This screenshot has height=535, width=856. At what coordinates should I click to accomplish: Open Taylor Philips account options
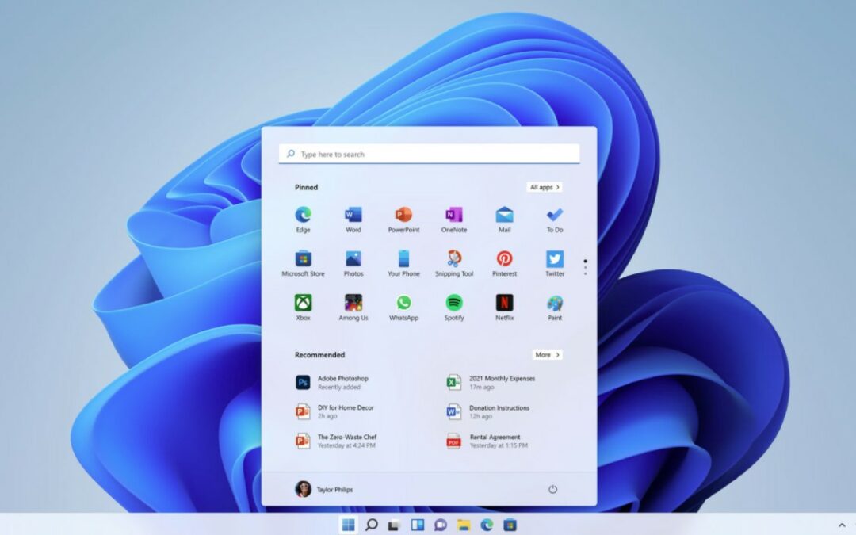pyautogui.click(x=327, y=489)
